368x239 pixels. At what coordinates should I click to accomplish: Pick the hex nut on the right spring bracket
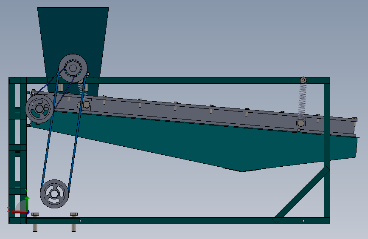[x=301, y=123]
